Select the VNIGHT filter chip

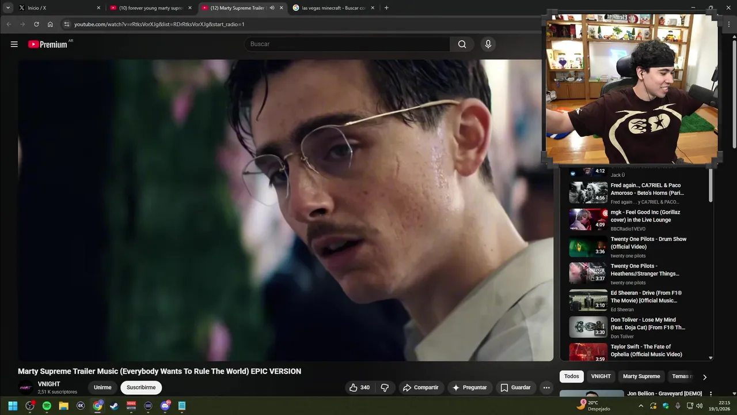coord(601,376)
